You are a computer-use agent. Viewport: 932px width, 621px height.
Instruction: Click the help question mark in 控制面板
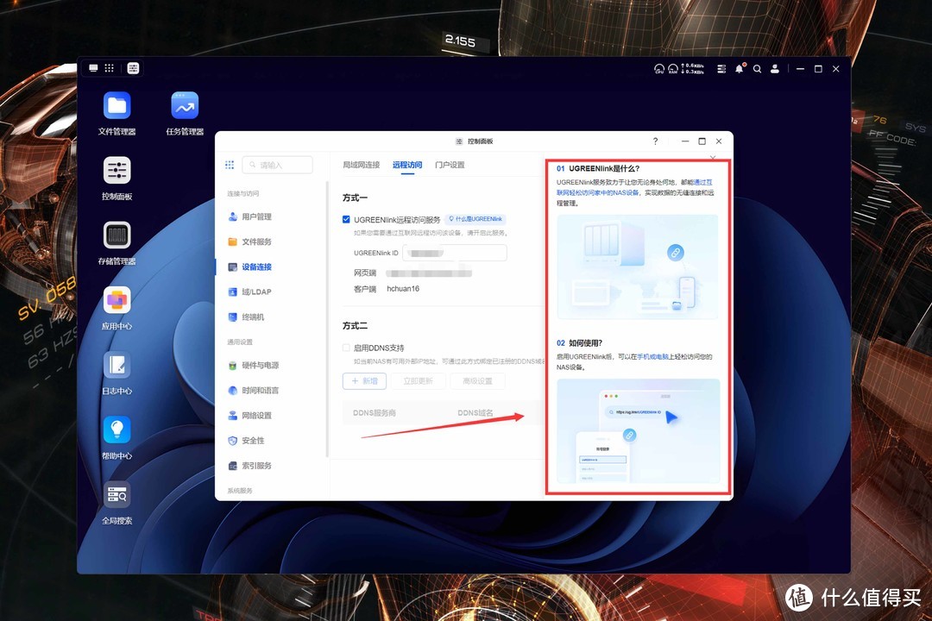click(655, 141)
